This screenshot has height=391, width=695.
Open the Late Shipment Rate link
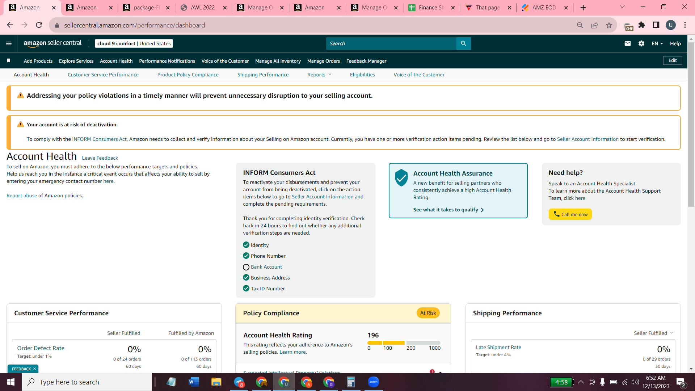pos(498,347)
